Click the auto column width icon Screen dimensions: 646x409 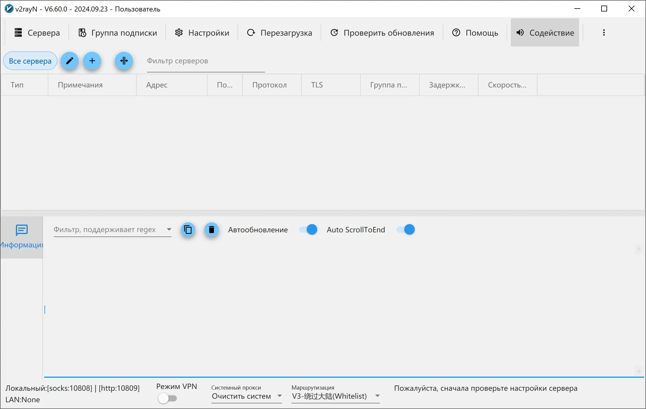(x=124, y=61)
